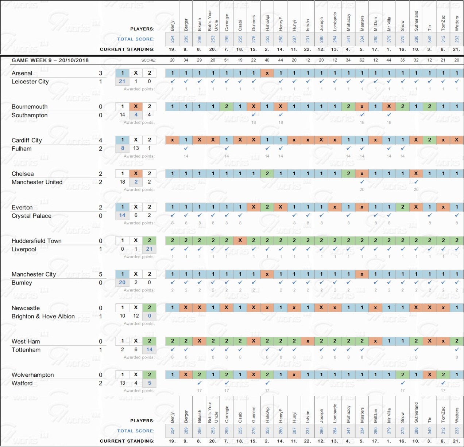Click Csabi's orange X cell in Huddersfield row
464x447 pixels.
pos(240,240)
